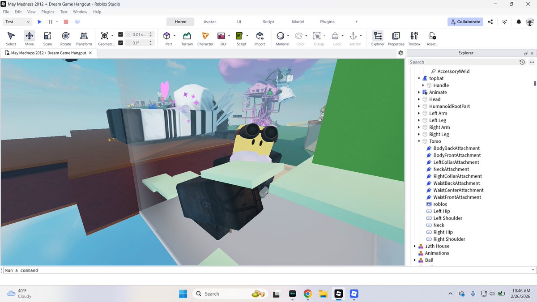Collapse the Torso tree node

click(419, 141)
